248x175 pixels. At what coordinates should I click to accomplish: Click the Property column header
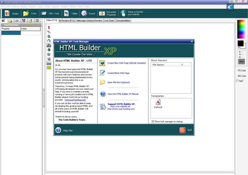(x=11, y=29)
